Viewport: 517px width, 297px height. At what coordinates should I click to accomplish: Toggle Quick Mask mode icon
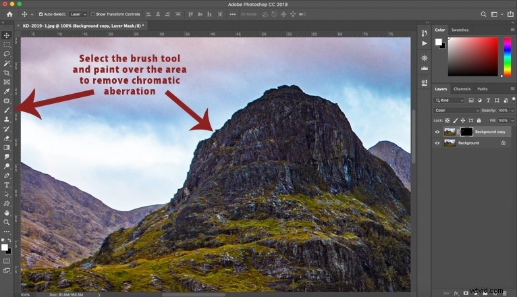pyautogui.click(x=7, y=261)
